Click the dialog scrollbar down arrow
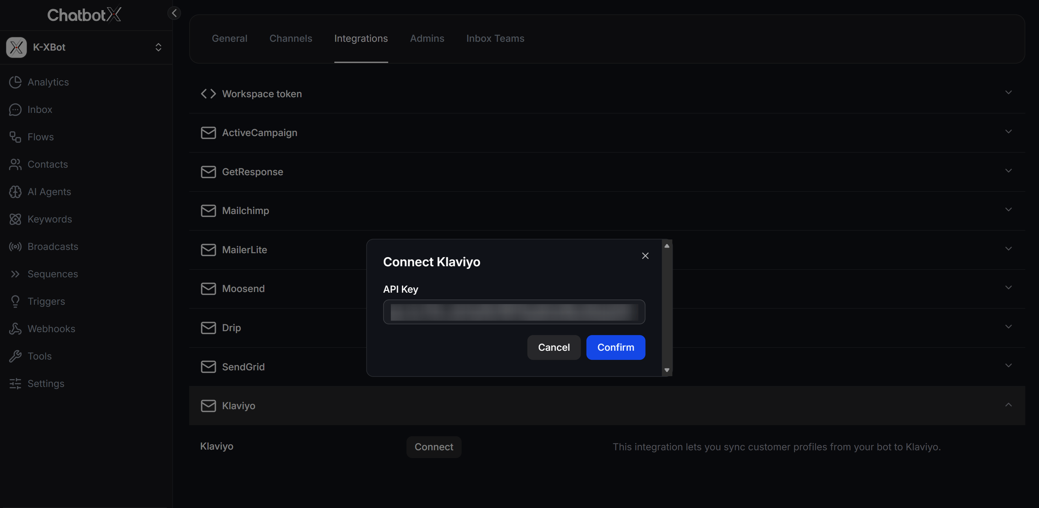1039x508 pixels. pyautogui.click(x=667, y=370)
